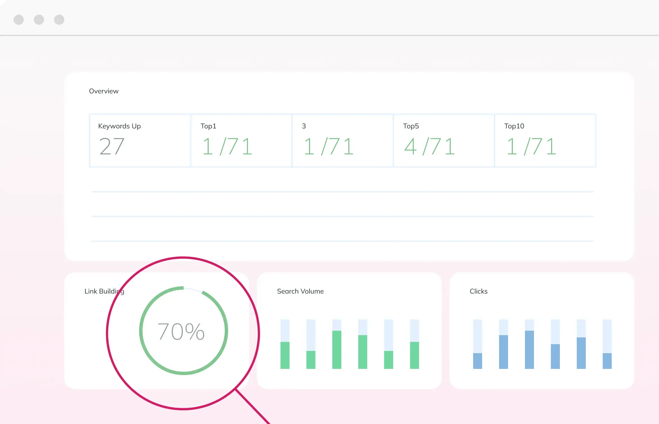The image size is (659, 424).
Task: Click the third gray window control dot
Action: coord(59,20)
